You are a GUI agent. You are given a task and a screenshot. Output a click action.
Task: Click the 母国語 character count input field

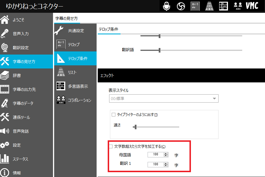tap(156, 155)
